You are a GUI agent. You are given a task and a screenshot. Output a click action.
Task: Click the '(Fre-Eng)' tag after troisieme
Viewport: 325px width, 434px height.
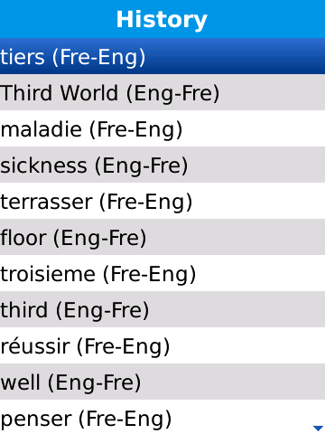150,275
